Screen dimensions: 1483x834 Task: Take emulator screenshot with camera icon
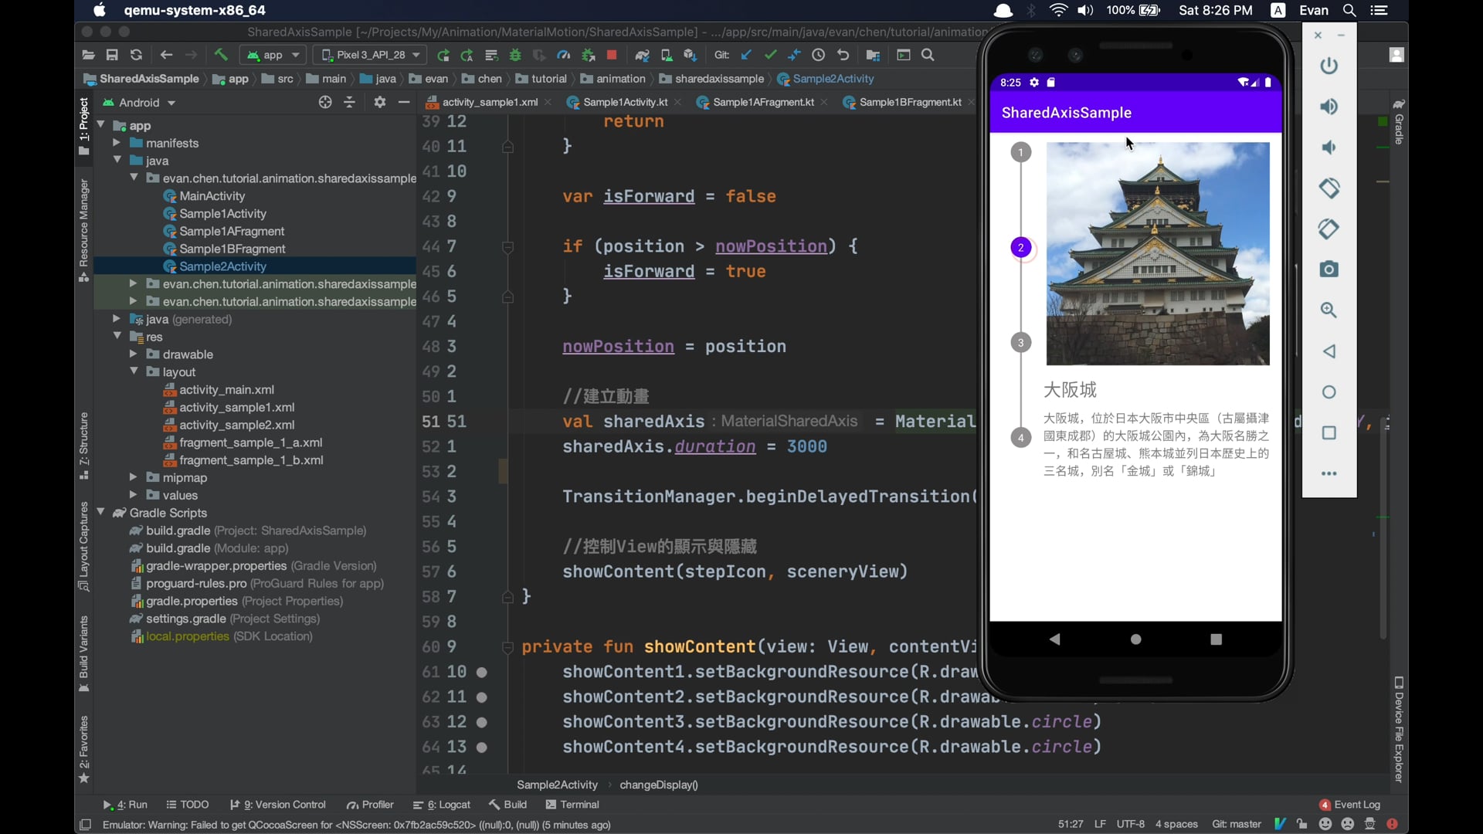(x=1329, y=270)
